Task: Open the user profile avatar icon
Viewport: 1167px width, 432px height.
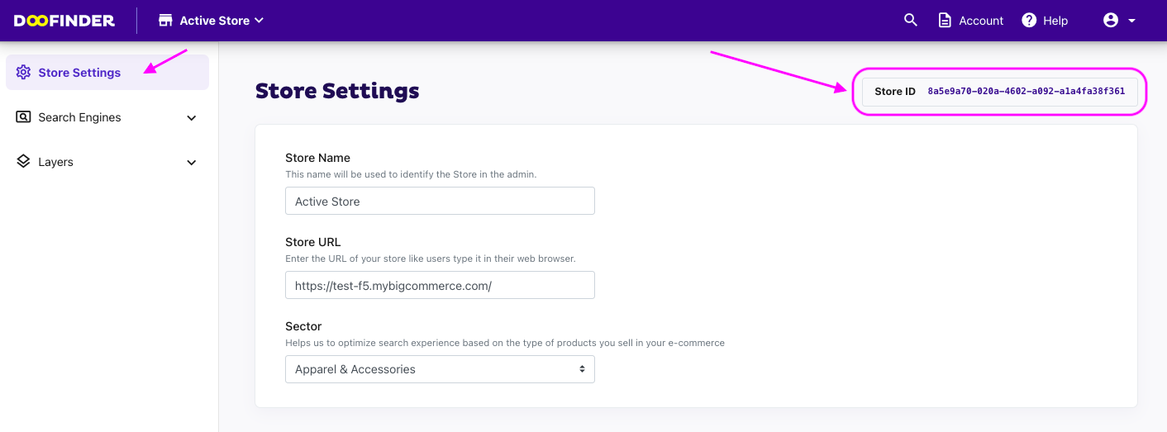Action: (1111, 21)
